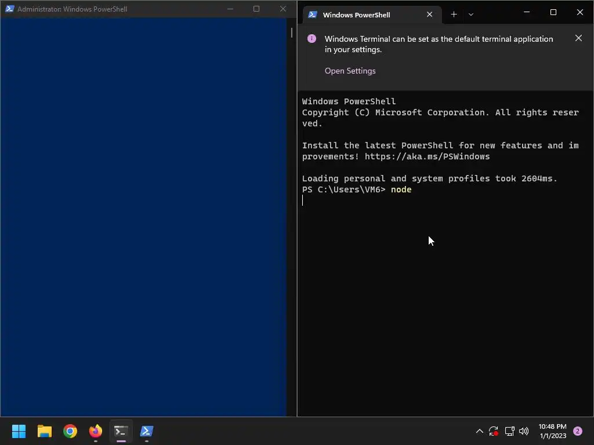Open the Windows Start menu
594x445 pixels.
tap(19, 431)
